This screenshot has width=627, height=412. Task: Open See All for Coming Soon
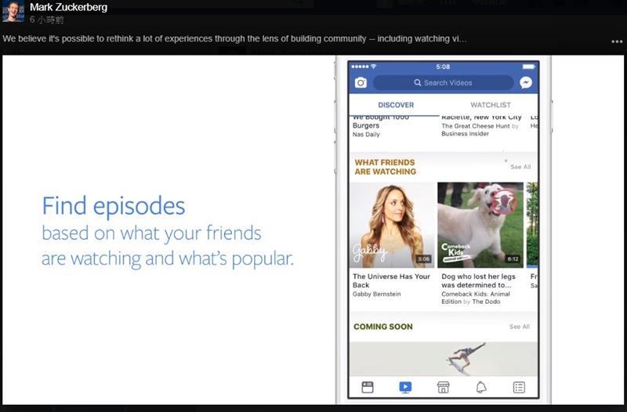pos(520,327)
